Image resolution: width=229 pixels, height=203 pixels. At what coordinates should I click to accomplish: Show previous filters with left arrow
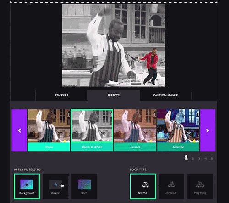(19, 130)
